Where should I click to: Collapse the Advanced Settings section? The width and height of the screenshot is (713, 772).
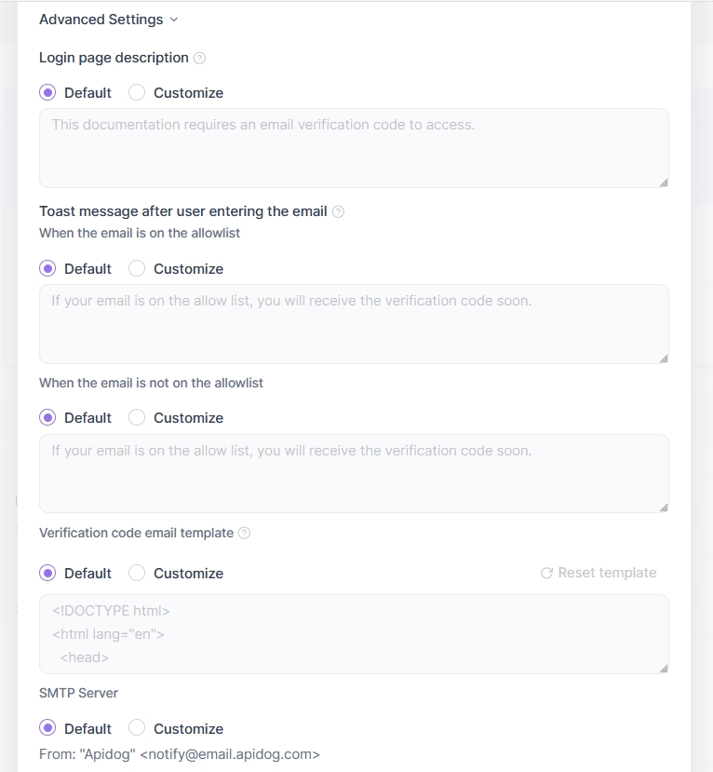101,20
